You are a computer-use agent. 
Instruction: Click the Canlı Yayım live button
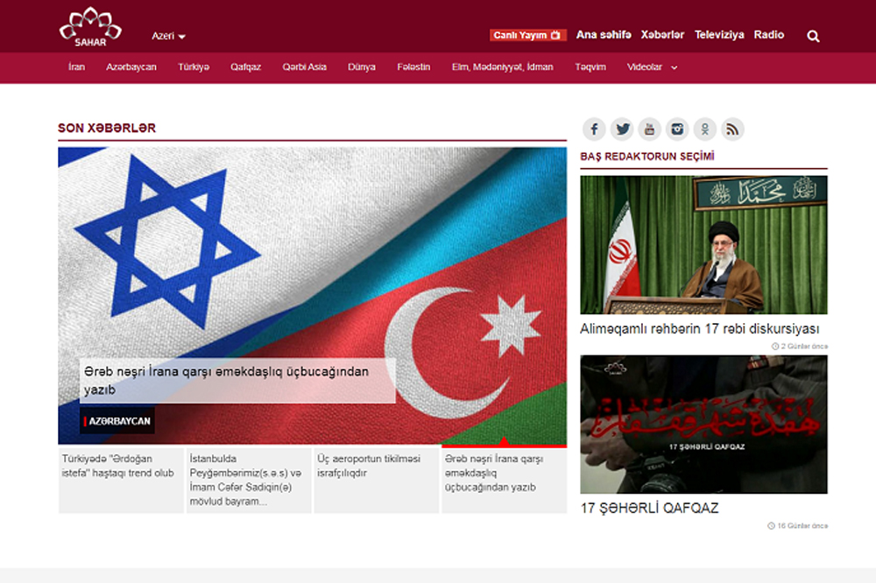(x=529, y=35)
